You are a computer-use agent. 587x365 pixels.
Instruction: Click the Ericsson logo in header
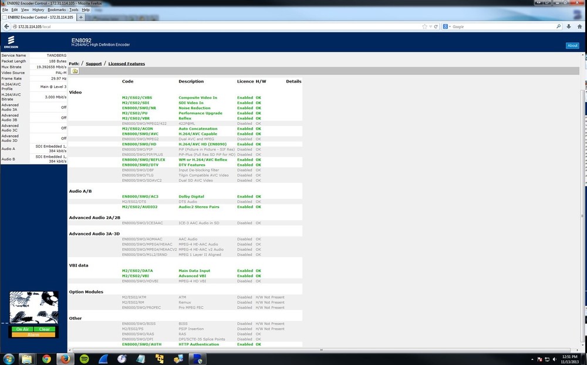point(10,42)
